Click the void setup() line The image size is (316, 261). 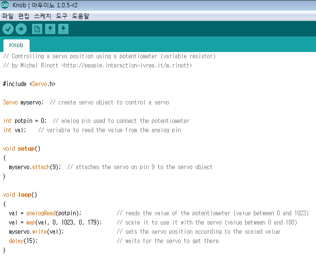[x=22, y=149]
